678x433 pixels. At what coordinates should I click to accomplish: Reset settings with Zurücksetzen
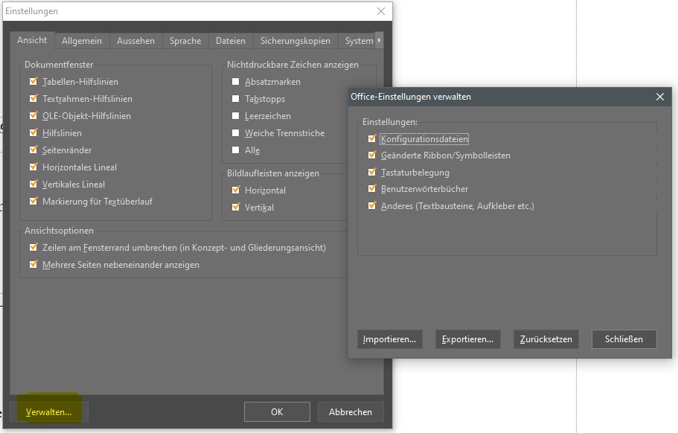coord(546,339)
